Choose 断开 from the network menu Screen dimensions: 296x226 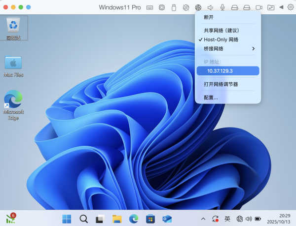[x=209, y=17]
